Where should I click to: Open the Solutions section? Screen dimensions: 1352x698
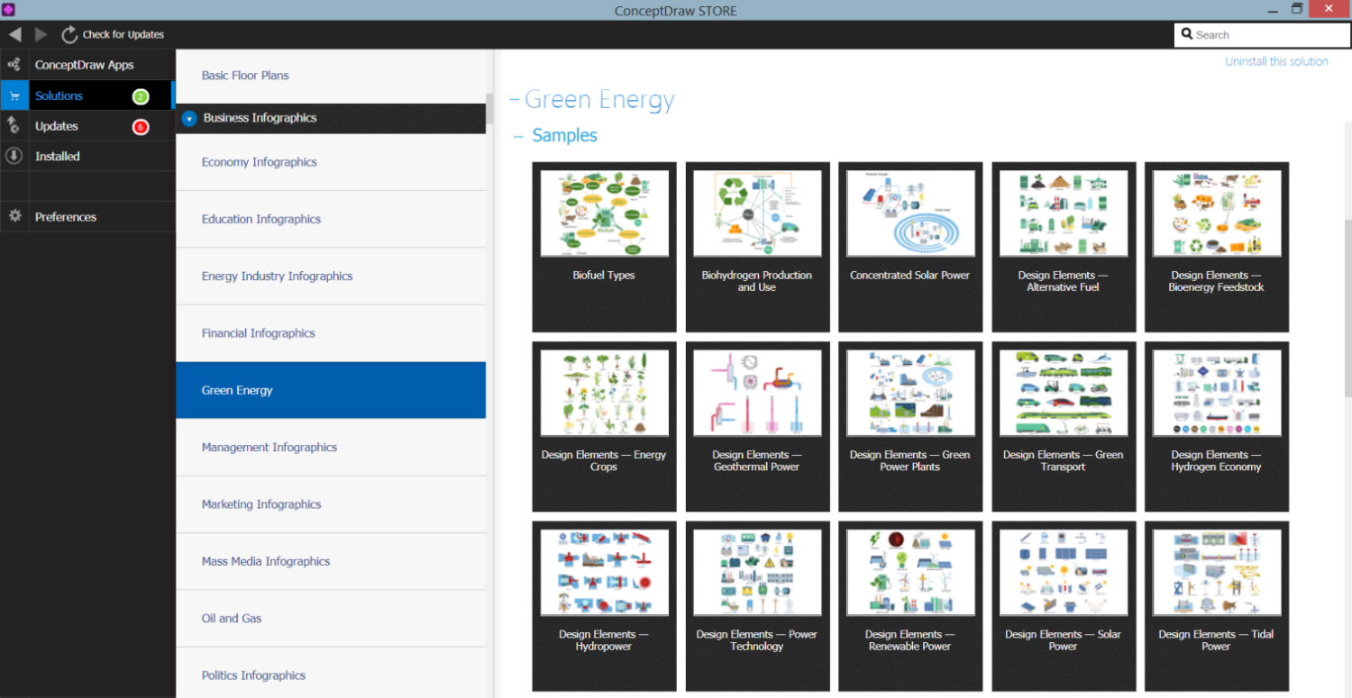[x=87, y=95]
